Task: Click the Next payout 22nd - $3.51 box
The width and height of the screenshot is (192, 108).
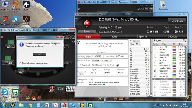Action: click(x=135, y=44)
